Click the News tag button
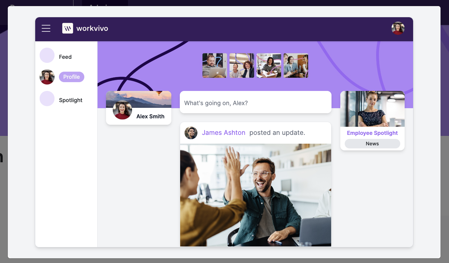Viewport: 449px width, 263px height. [372, 144]
